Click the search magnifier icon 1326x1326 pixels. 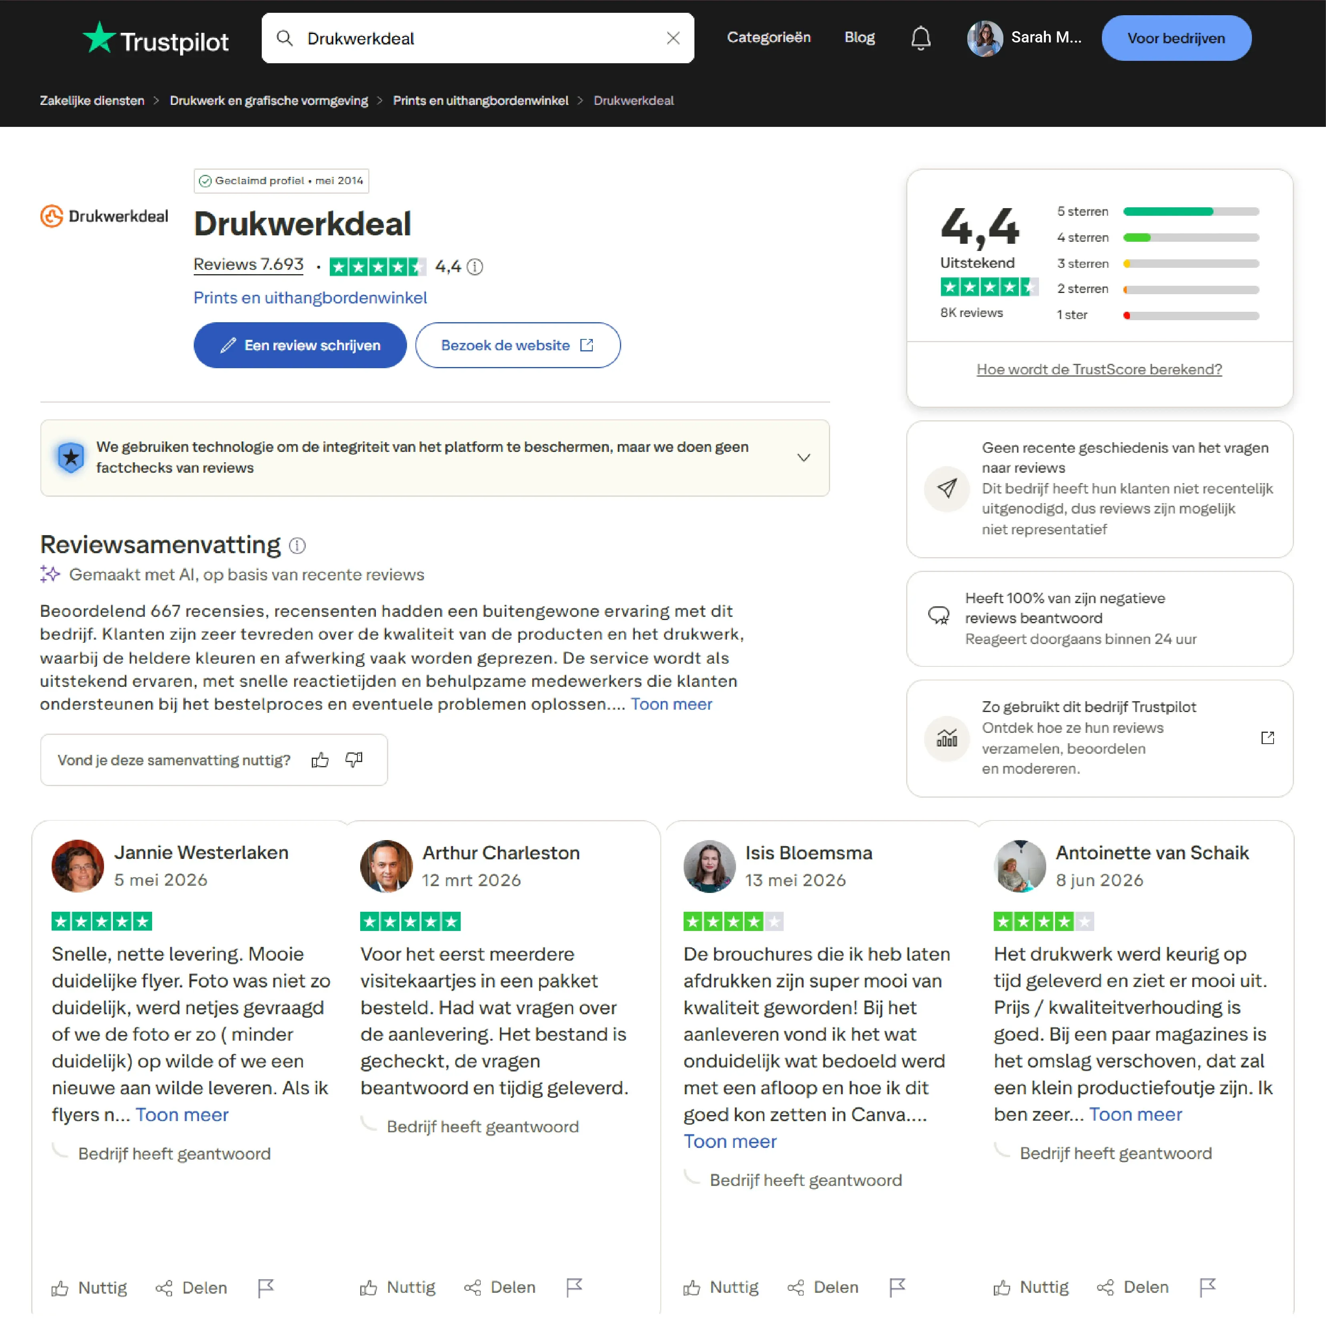(x=284, y=38)
